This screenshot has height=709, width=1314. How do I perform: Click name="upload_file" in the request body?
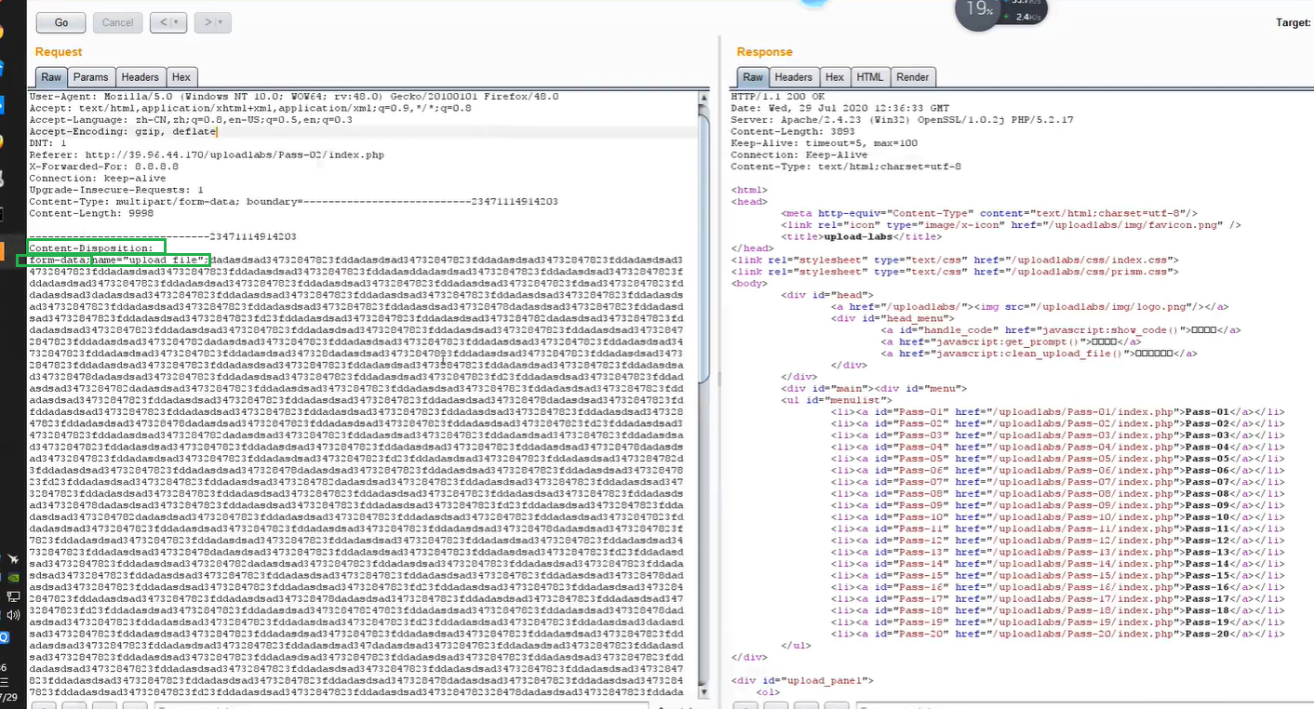click(x=149, y=261)
